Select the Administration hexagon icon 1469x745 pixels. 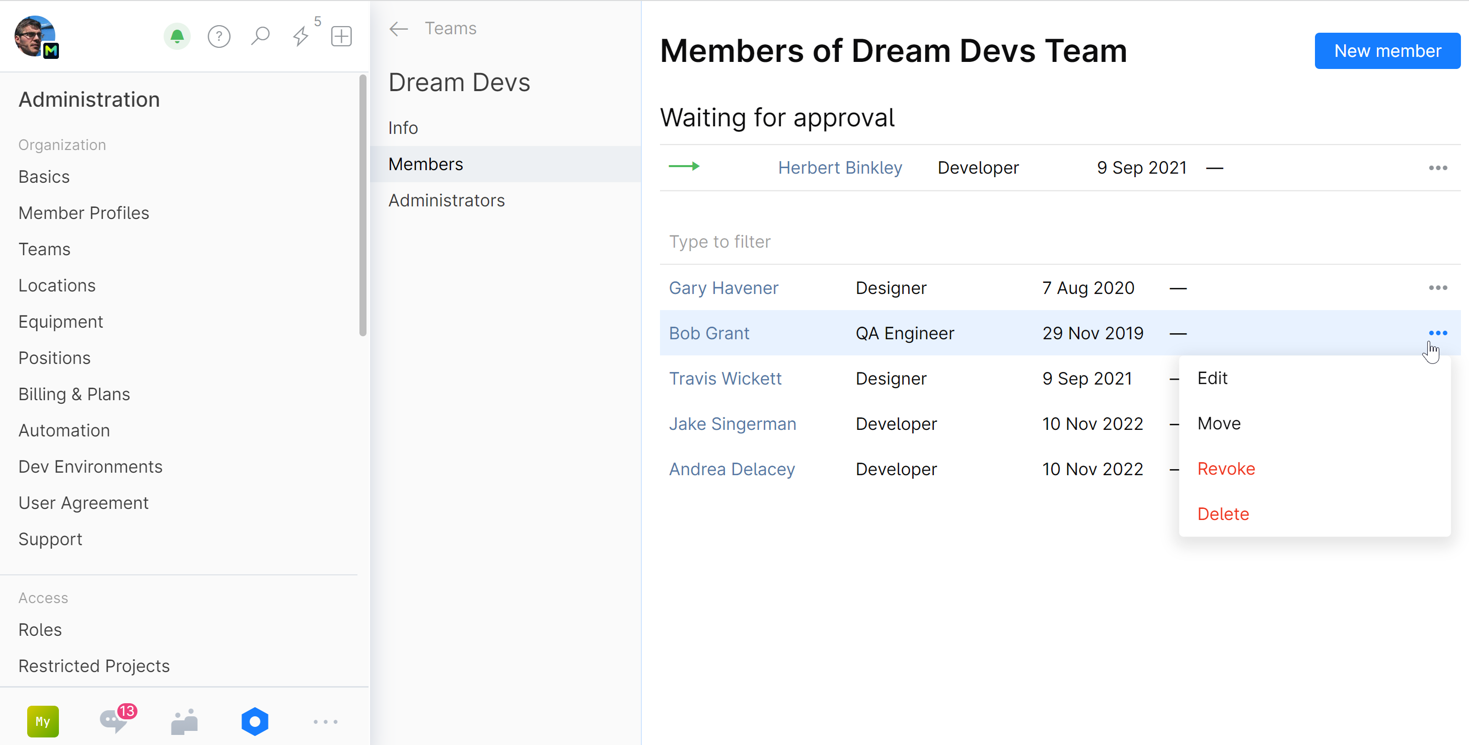(254, 721)
